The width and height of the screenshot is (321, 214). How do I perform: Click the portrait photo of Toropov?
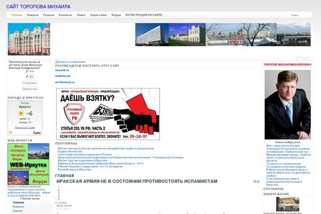(x=288, y=105)
